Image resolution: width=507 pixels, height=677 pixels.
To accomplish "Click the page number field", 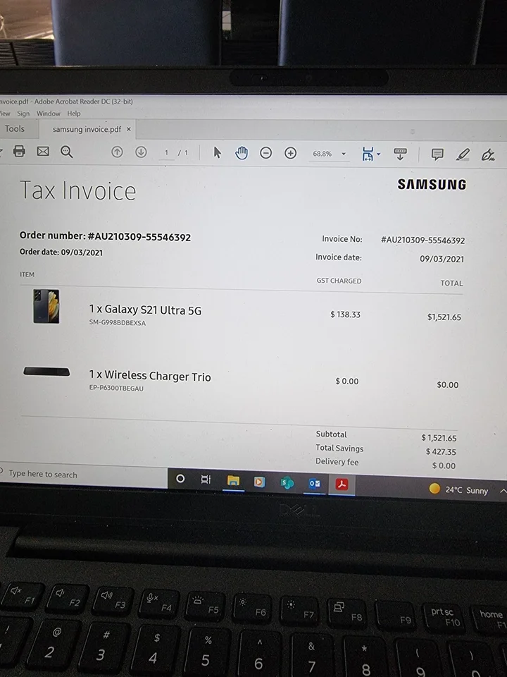I will click(x=166, y=153).
